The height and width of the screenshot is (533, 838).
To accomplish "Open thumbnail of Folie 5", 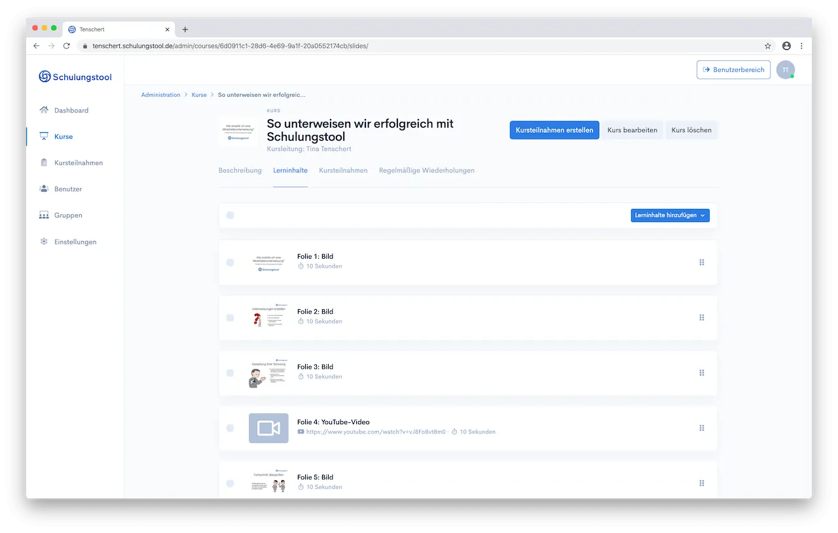I will point(268,483).
